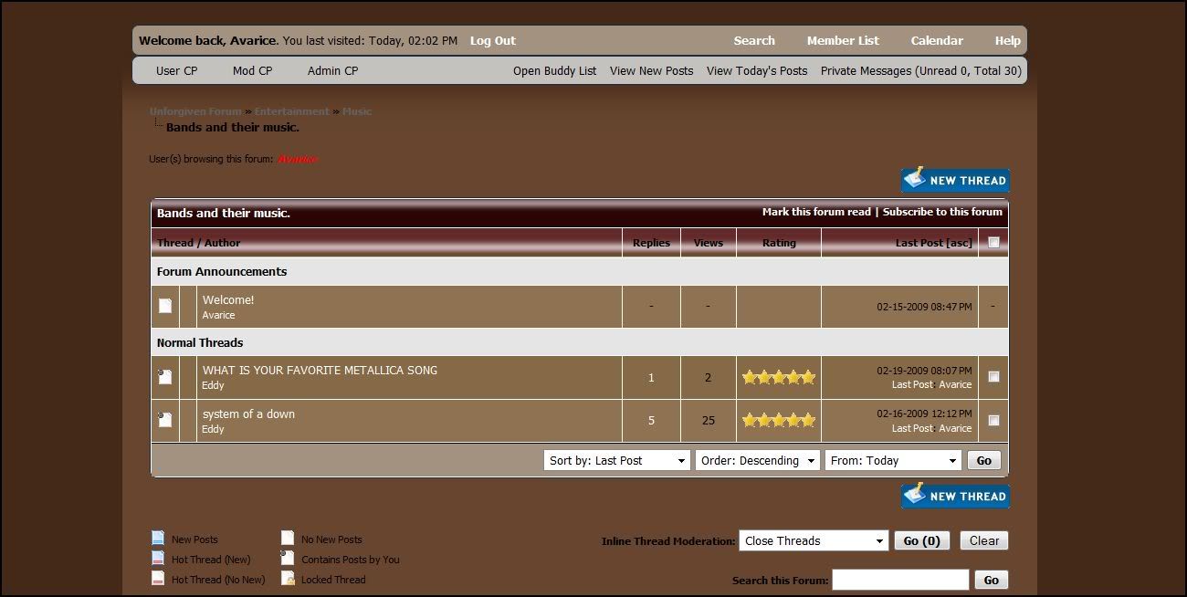Click the Search this Forum text field
Viewport: 1187px width, 597px height.
[x=899, y=580]
